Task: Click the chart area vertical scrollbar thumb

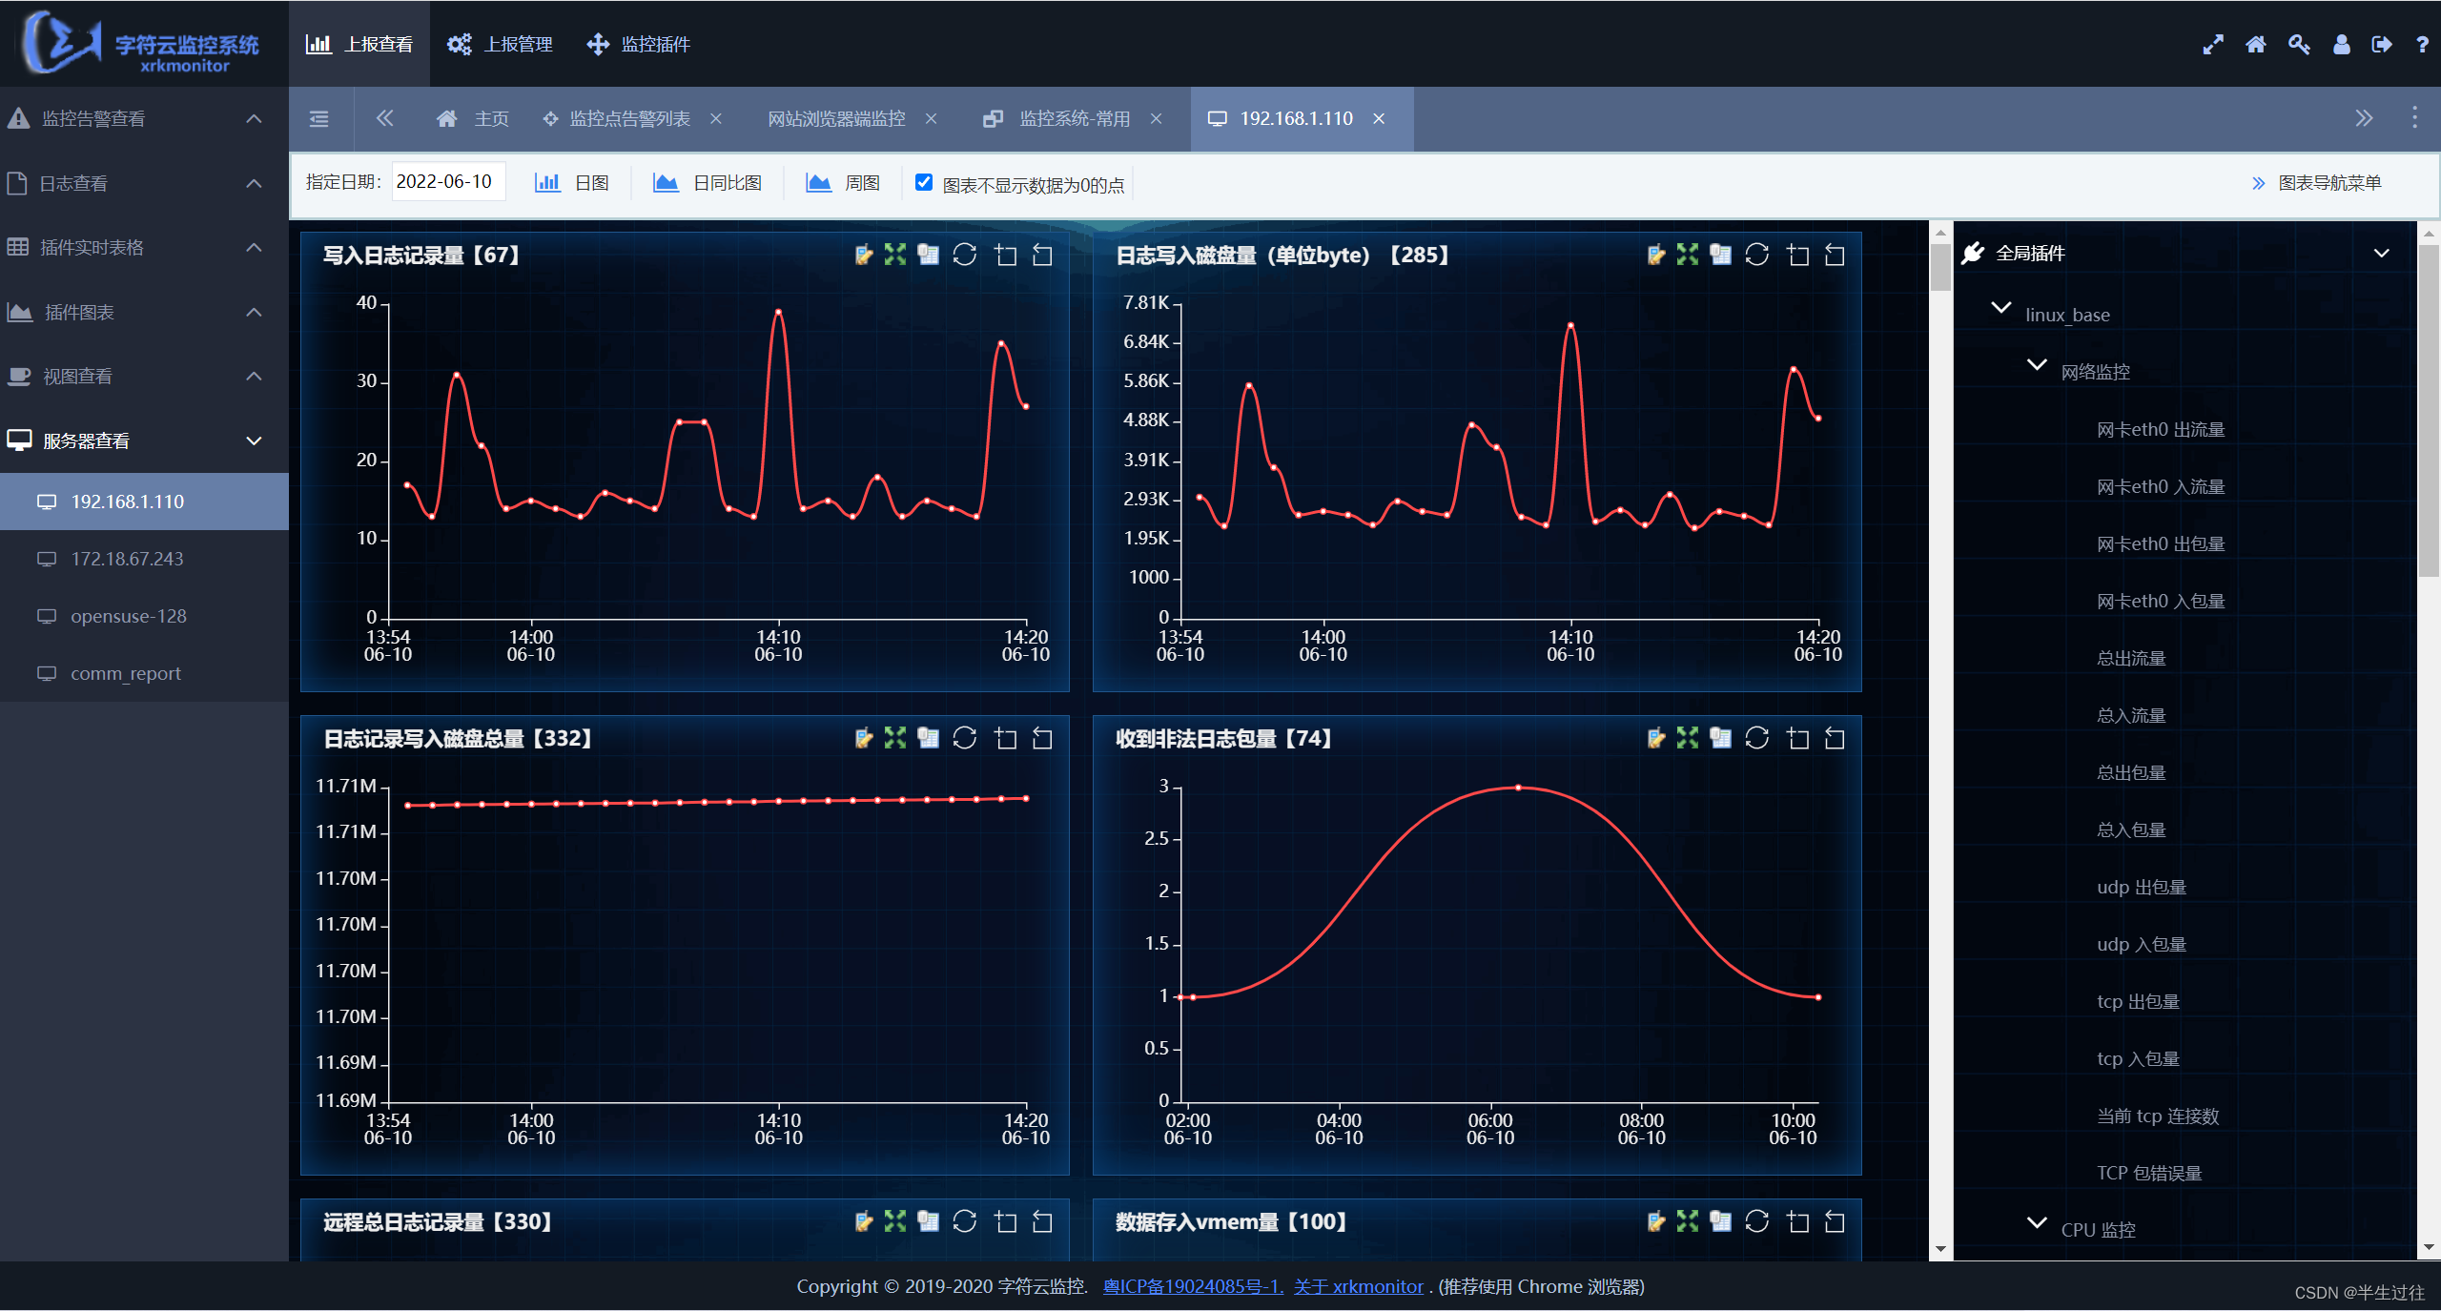Action: (x=1940, y=267)
